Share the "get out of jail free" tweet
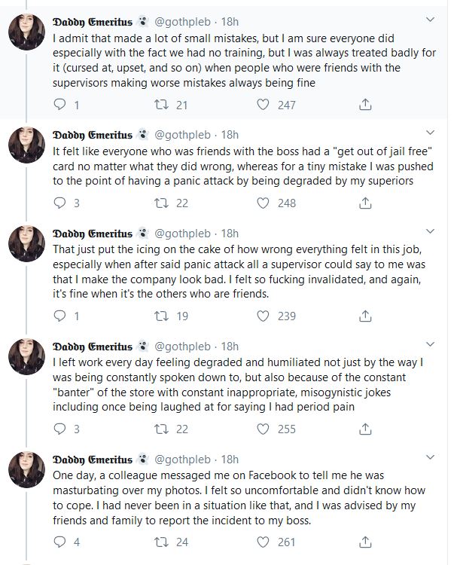 (365, 203)
